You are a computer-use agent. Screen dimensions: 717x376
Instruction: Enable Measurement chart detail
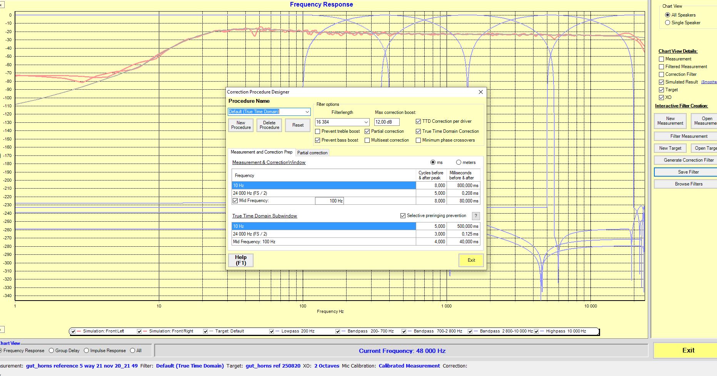tap(661, 59)
